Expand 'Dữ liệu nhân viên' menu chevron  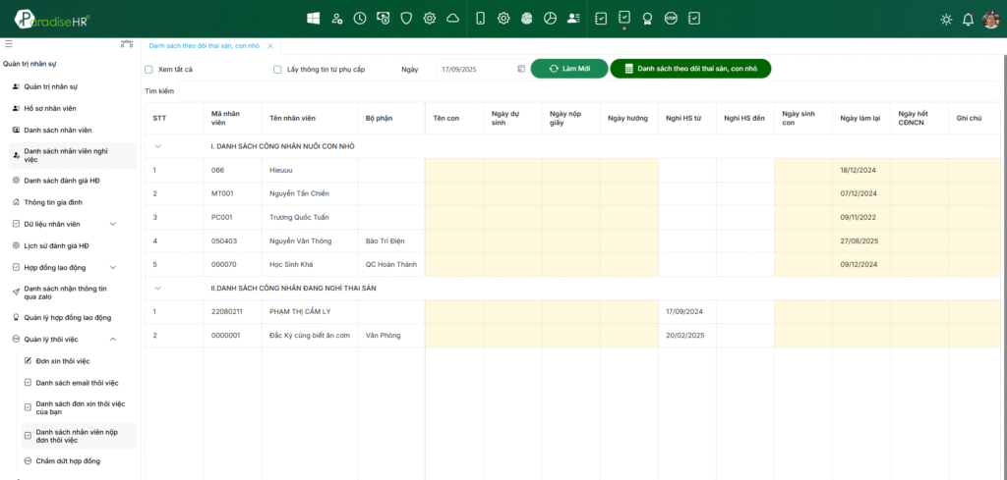pyautogui.click(x=113, y=224)
